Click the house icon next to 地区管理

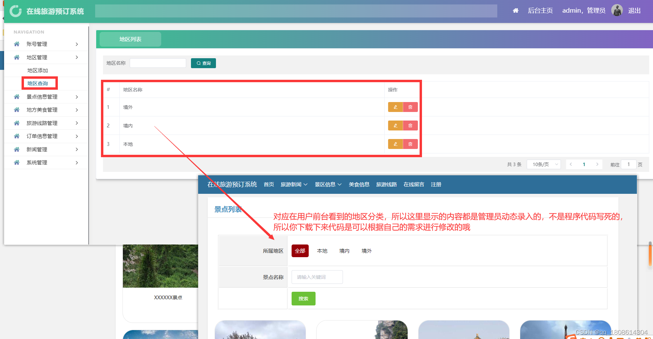16,57
